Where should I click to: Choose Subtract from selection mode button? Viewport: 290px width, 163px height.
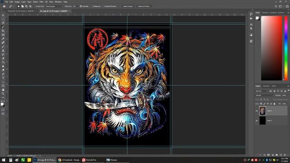point(26,6)
